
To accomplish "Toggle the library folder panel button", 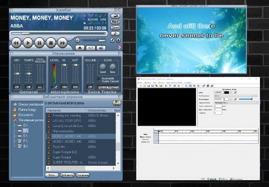I will pyautogui.click(x=101, y=48).
